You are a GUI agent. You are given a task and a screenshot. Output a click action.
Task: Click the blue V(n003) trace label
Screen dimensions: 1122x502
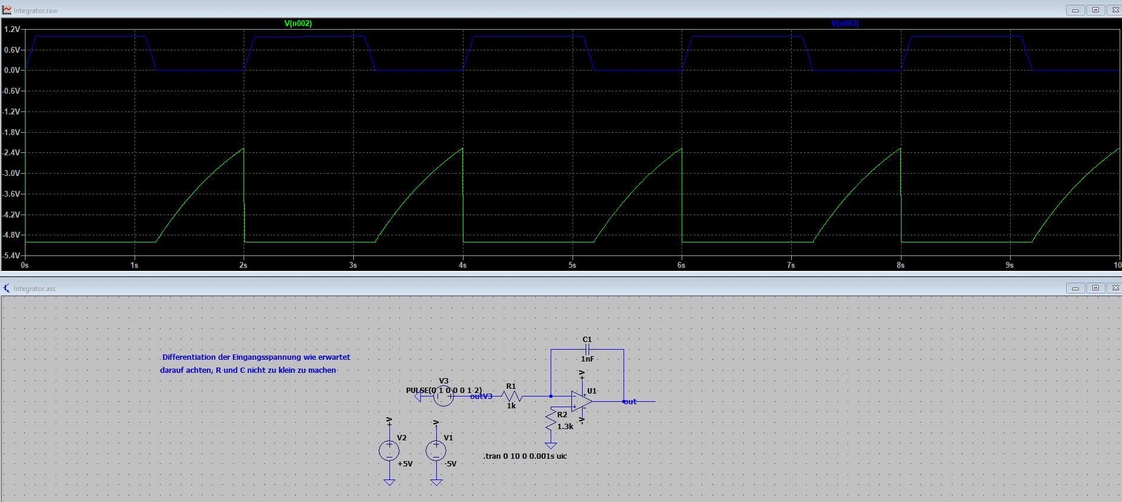(x=845, y=23)
